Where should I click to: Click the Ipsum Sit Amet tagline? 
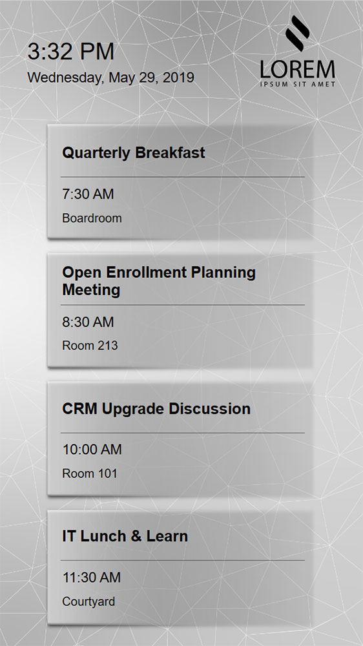point(298,84)
